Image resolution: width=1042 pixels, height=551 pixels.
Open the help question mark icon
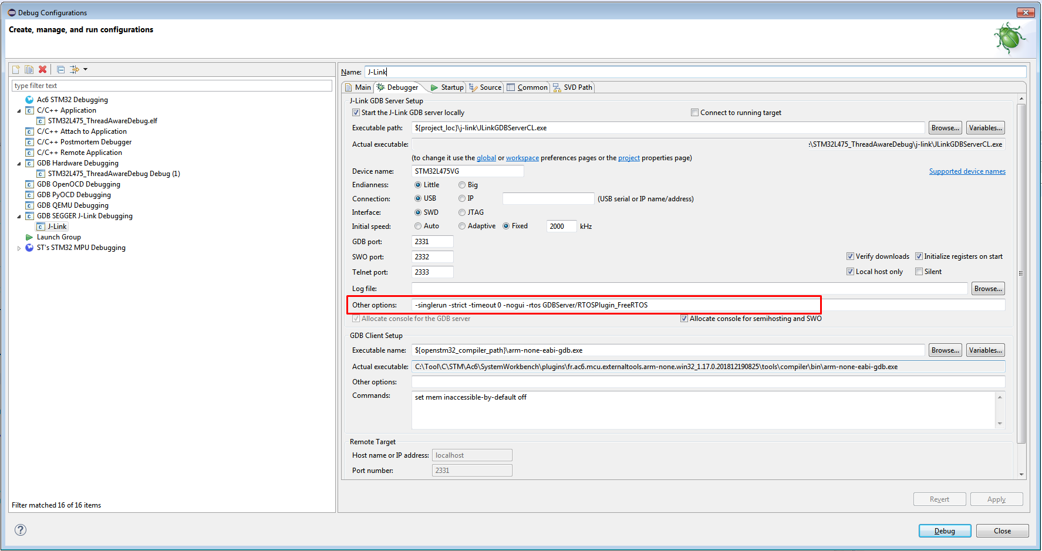point(21,530)
